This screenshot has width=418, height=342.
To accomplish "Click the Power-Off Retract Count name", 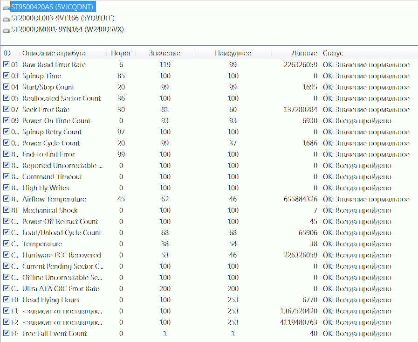I will click(60, 222).
